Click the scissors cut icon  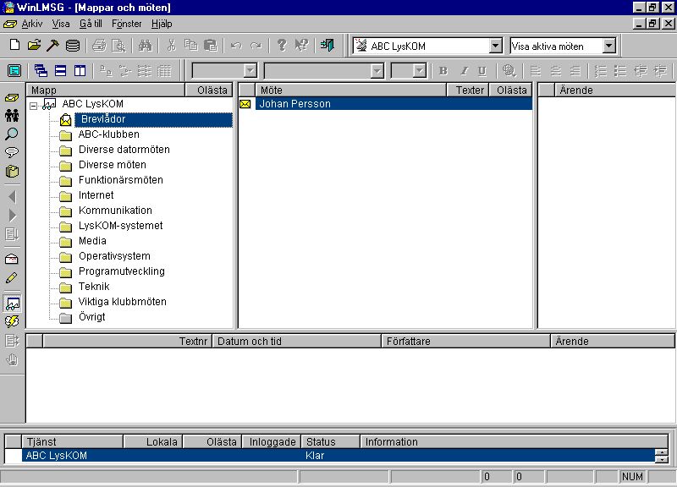[x=172, y=46]
